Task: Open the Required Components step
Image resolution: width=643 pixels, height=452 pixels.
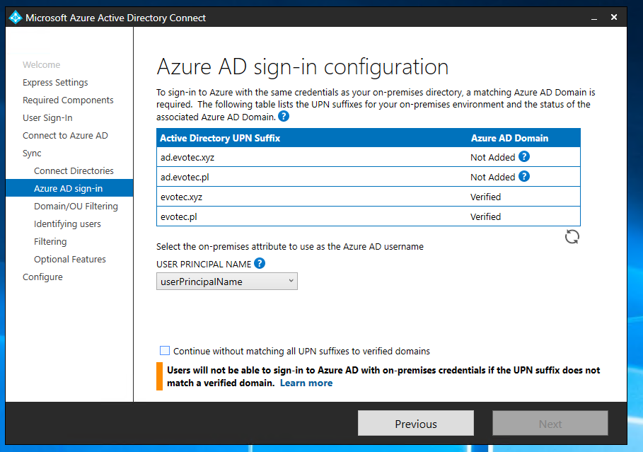Action: pos(68,100)
